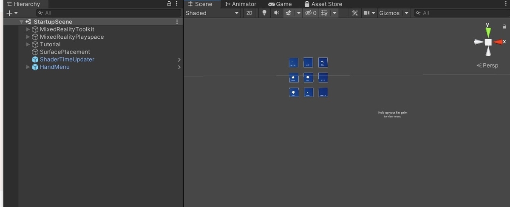Expand the HandMenu prefab
The image size is (510, 207).
point(28,67)
